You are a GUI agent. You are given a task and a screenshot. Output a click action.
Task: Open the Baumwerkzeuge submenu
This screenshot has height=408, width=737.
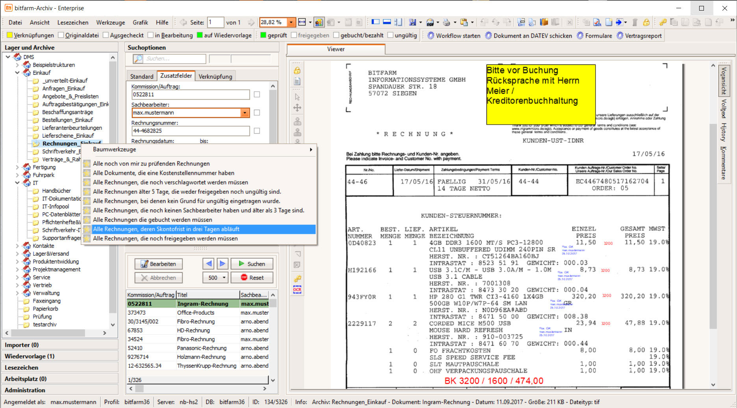pyautogui.click(x=199, y=149)
